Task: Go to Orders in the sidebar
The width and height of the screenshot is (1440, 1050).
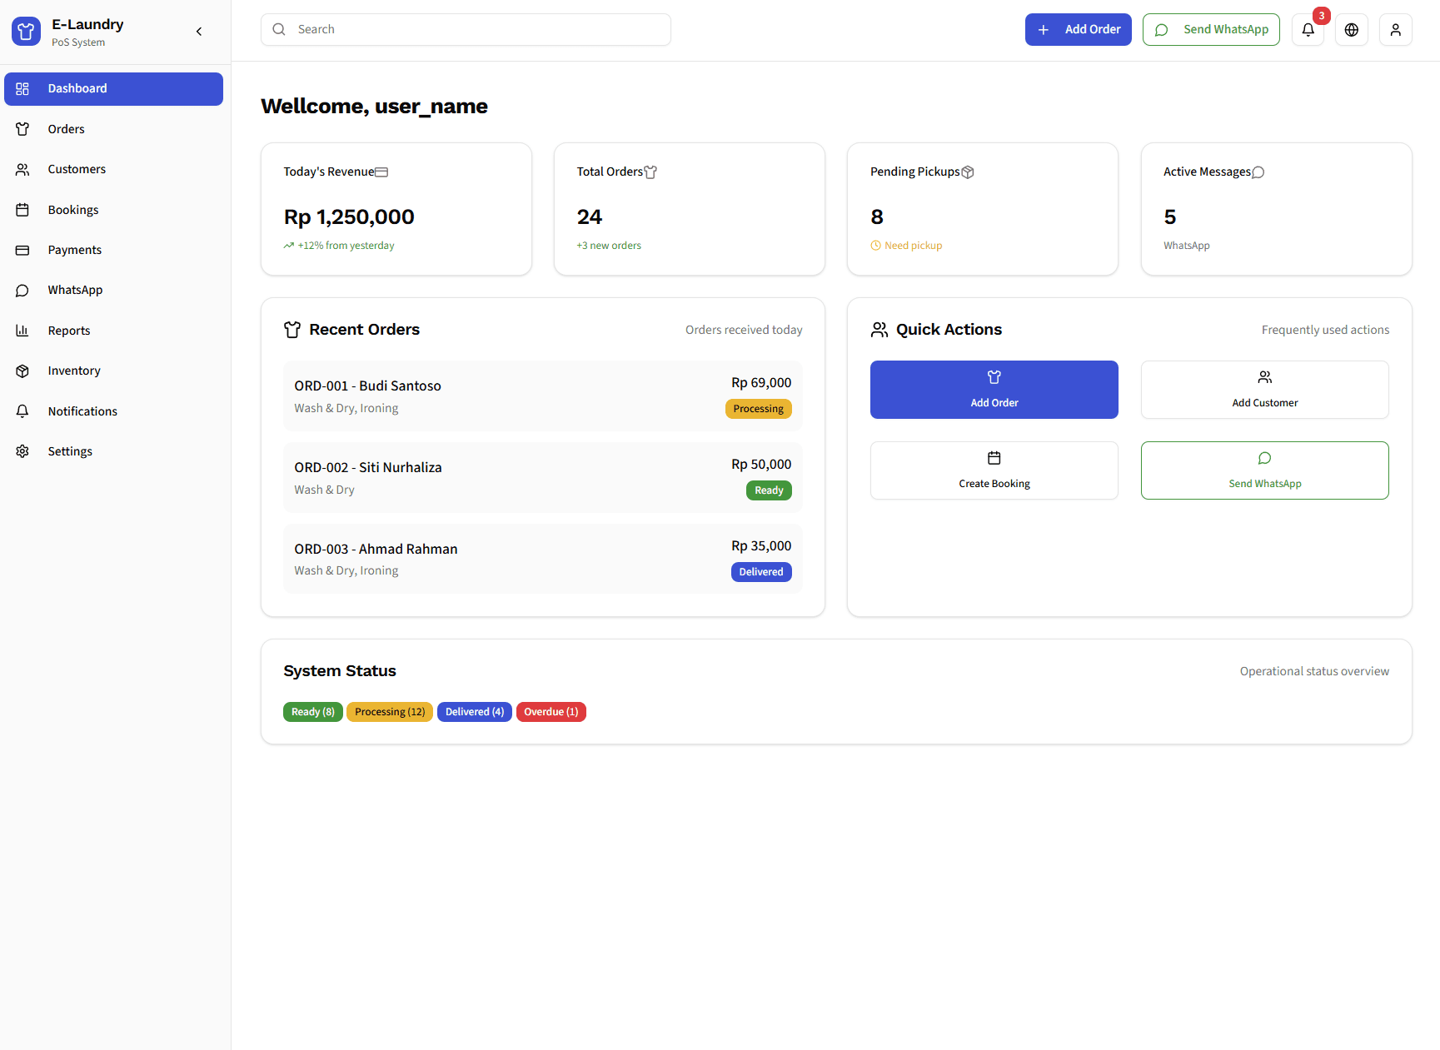Action: [113, 129]
